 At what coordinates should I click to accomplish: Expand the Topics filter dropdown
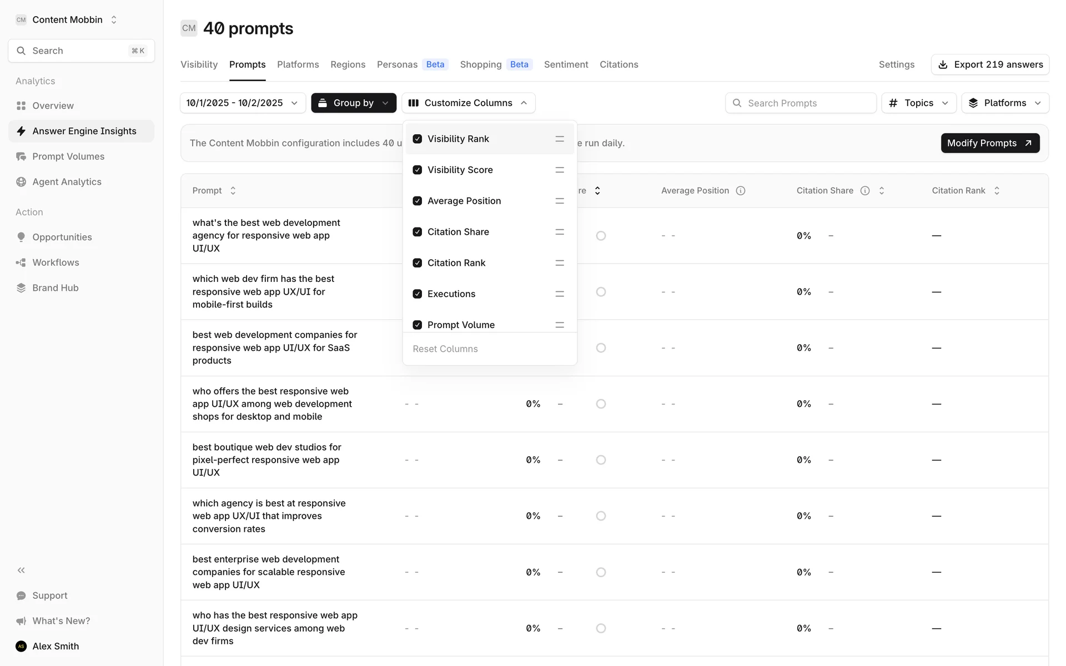click(x=918, y=103)
